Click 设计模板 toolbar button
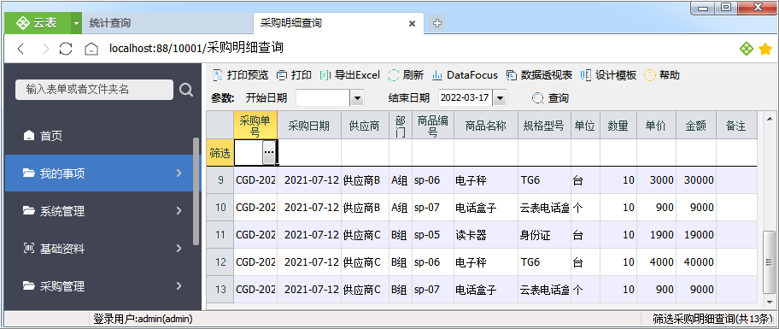The image size is (779, 329). (608, 75)
